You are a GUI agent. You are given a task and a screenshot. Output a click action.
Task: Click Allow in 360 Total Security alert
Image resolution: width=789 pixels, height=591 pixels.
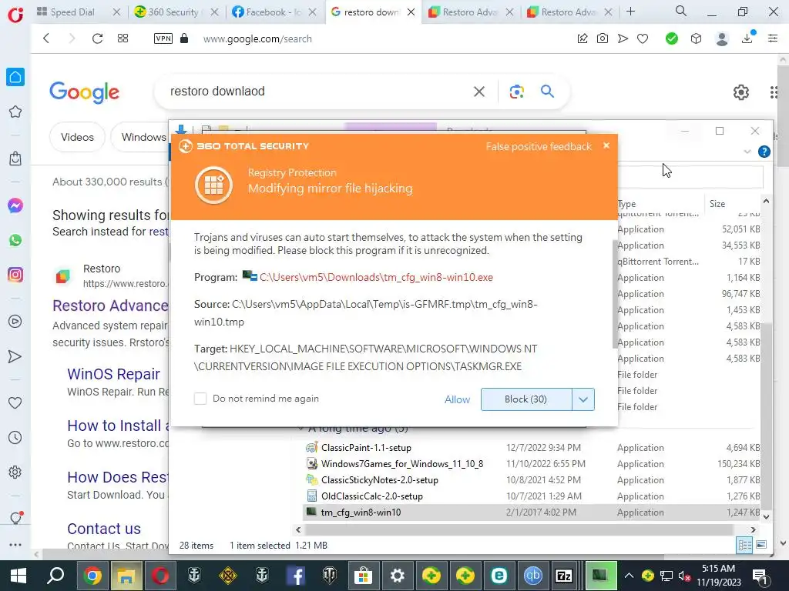pyautogui.click(x=457, y=399)
